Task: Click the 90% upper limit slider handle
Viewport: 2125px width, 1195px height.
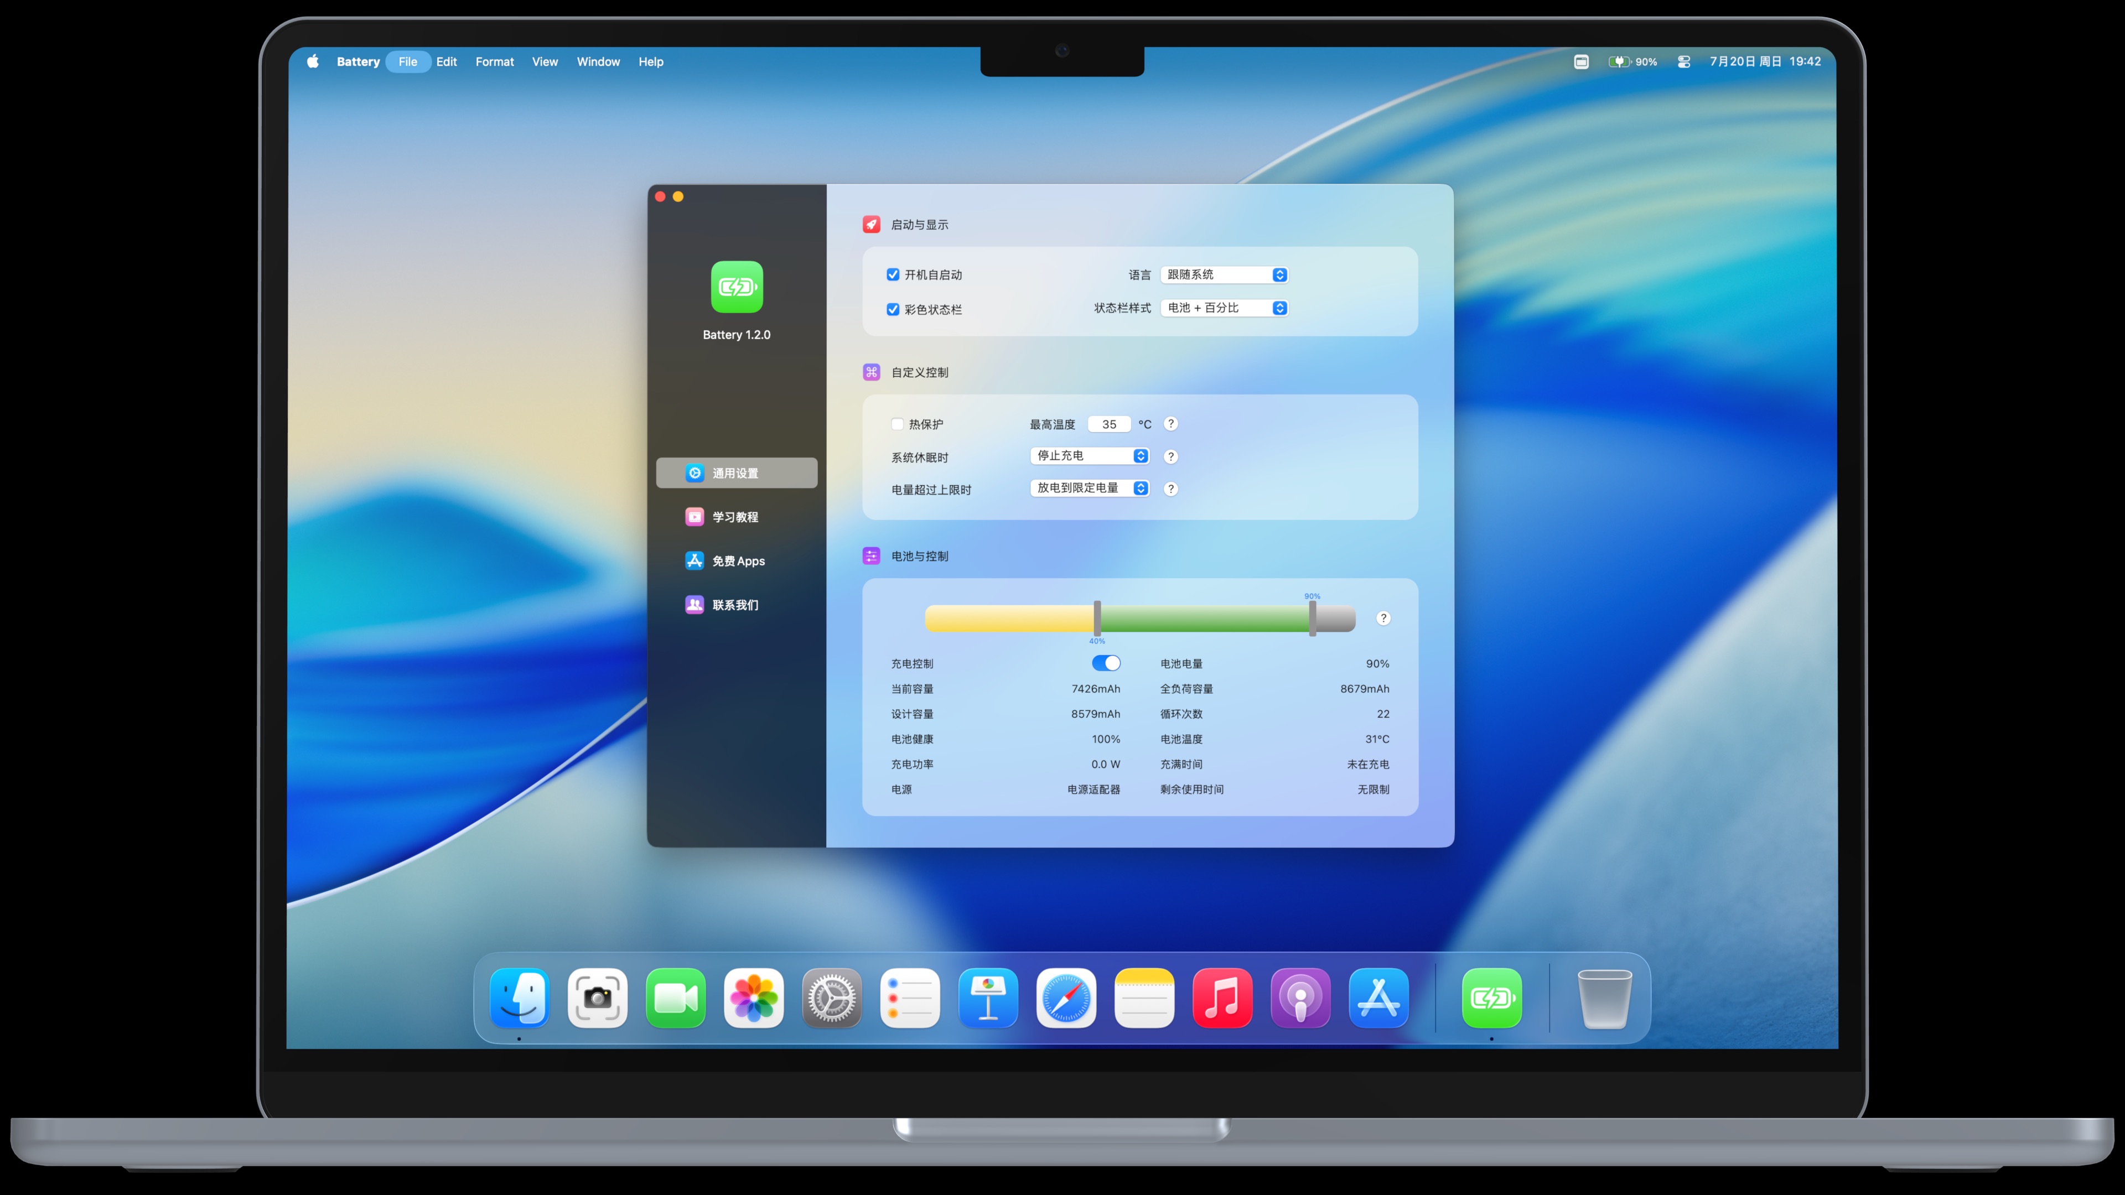Action: [x=1312, y=619]
